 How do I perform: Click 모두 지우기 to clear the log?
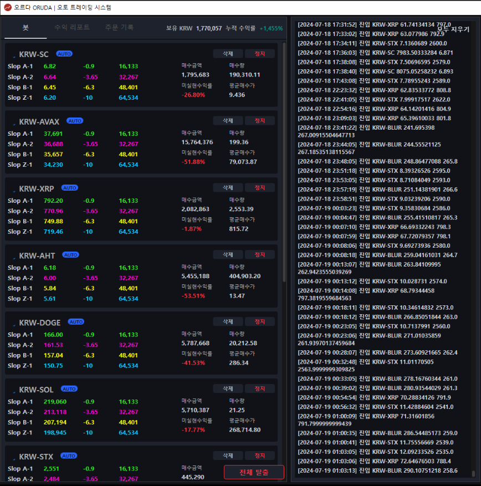coord(453,29)
